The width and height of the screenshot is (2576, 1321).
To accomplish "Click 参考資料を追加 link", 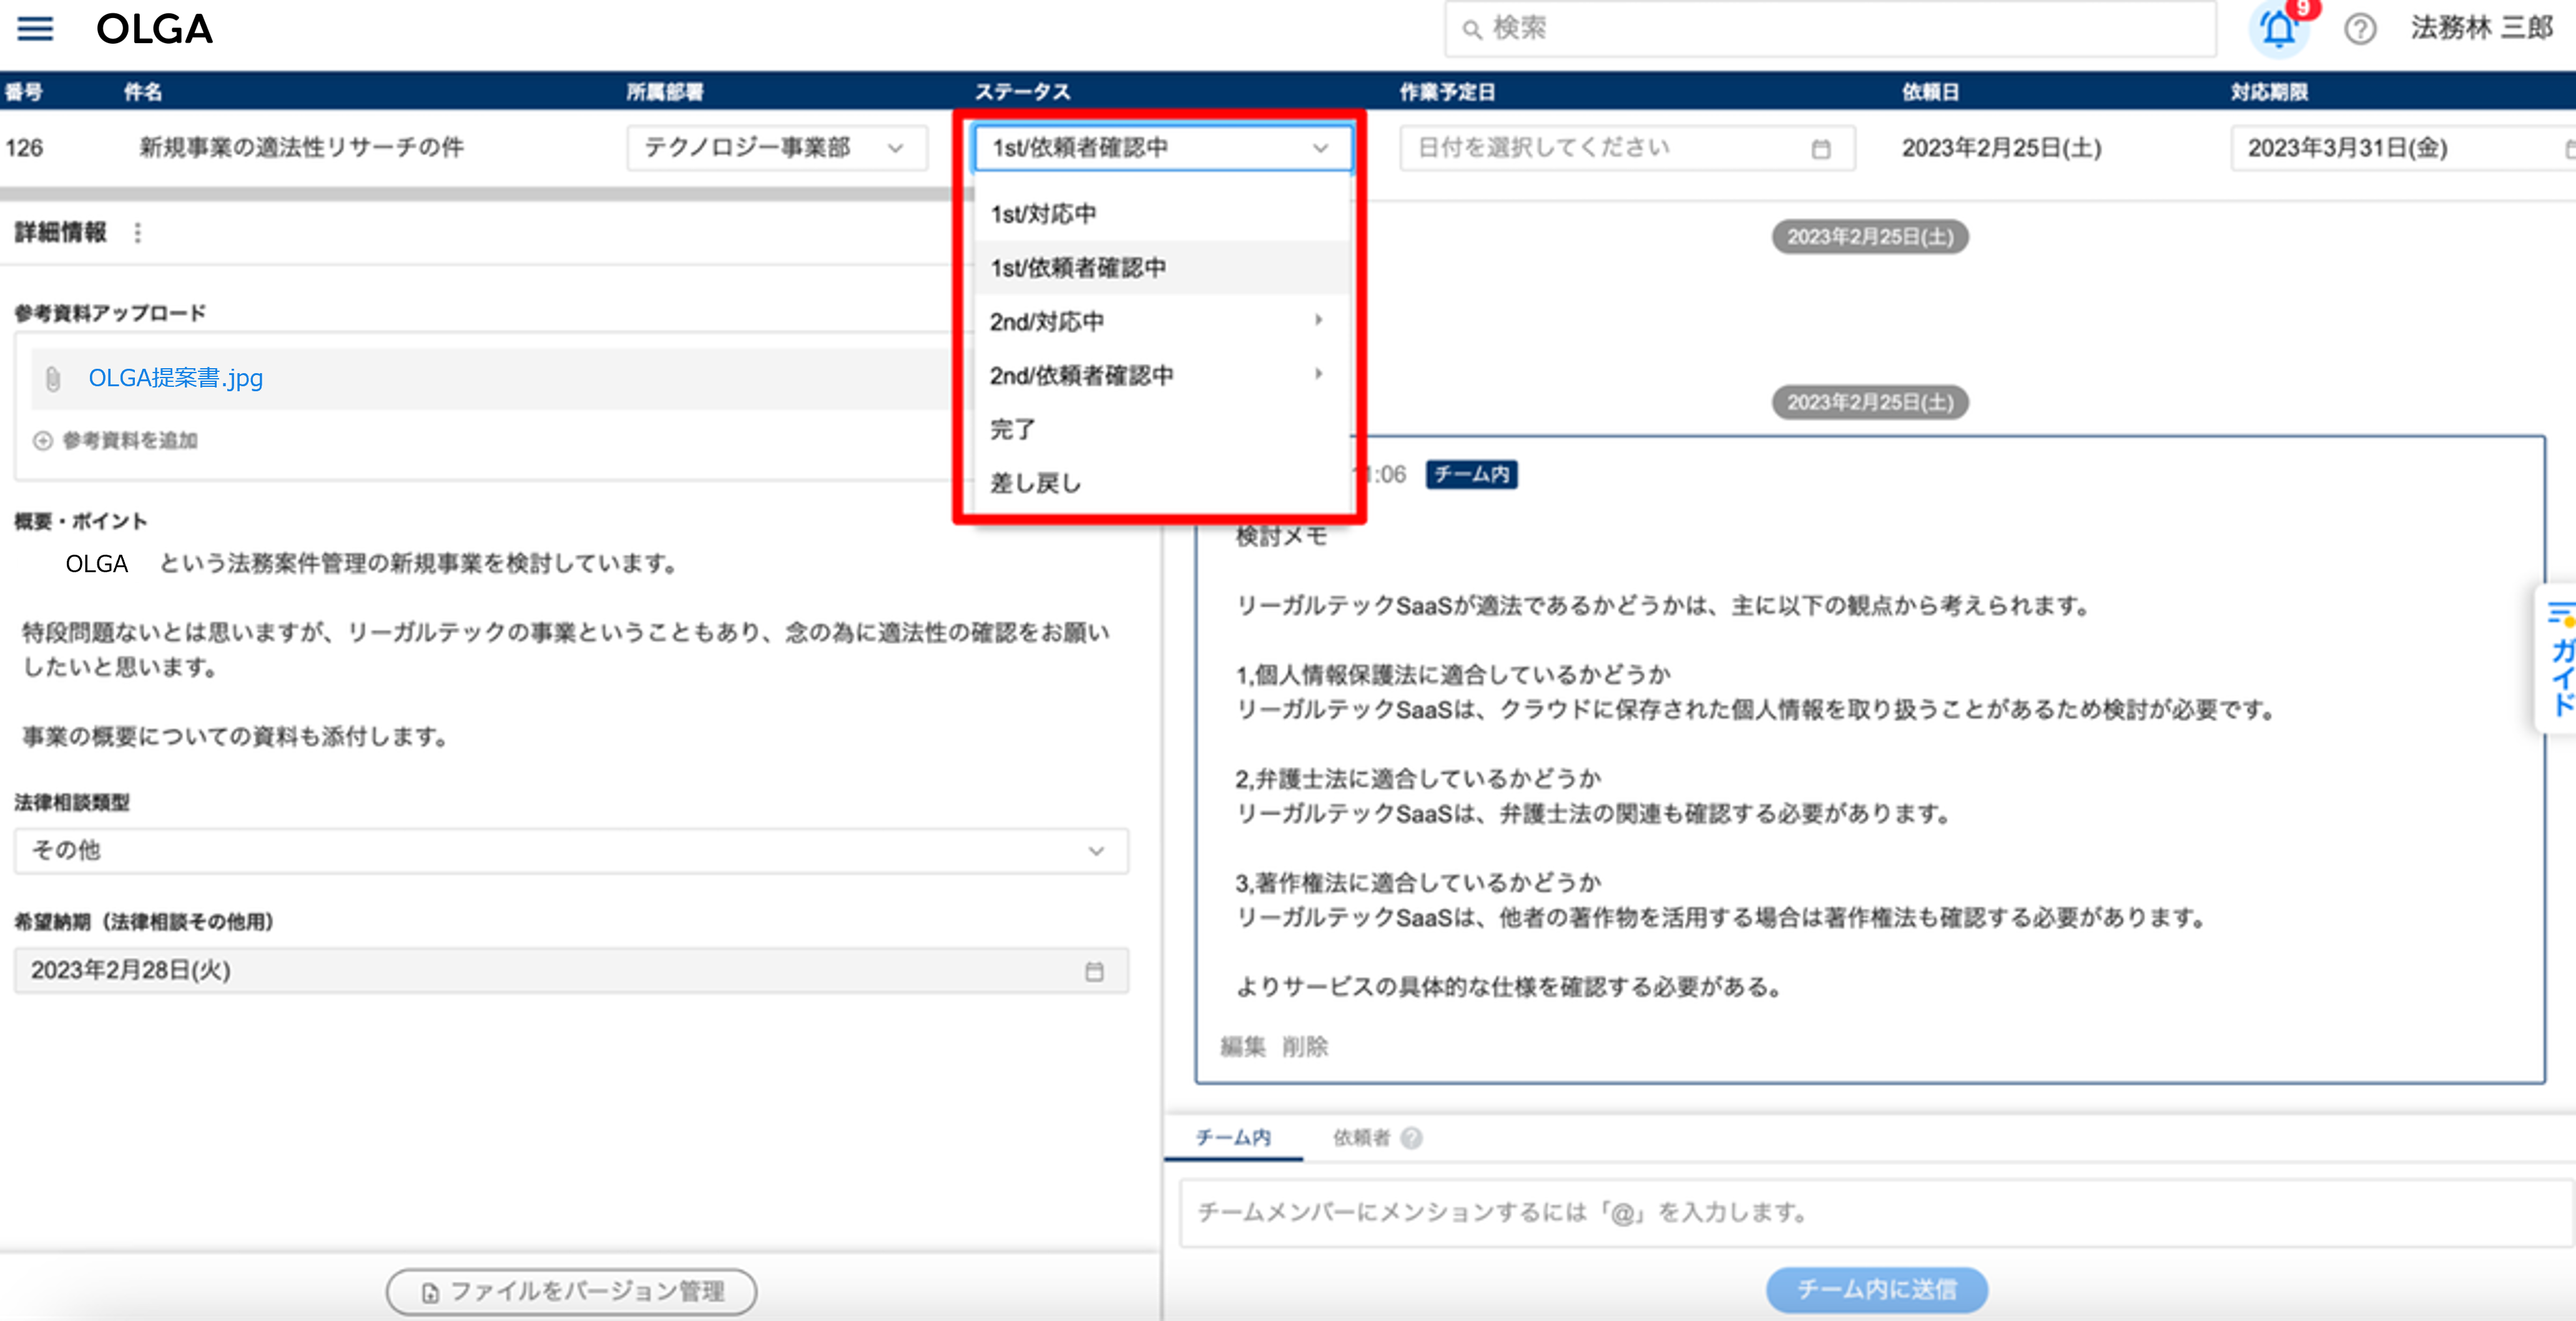I will pyautogui.click(x=130, y=441).
